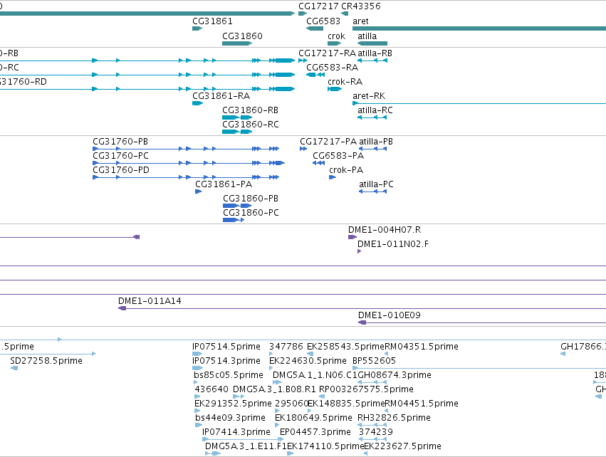This screenshot has height=457, width=606.
Task: Select EST RM04351.5prime
Action: pyautogui.click(x=422, y=347)
